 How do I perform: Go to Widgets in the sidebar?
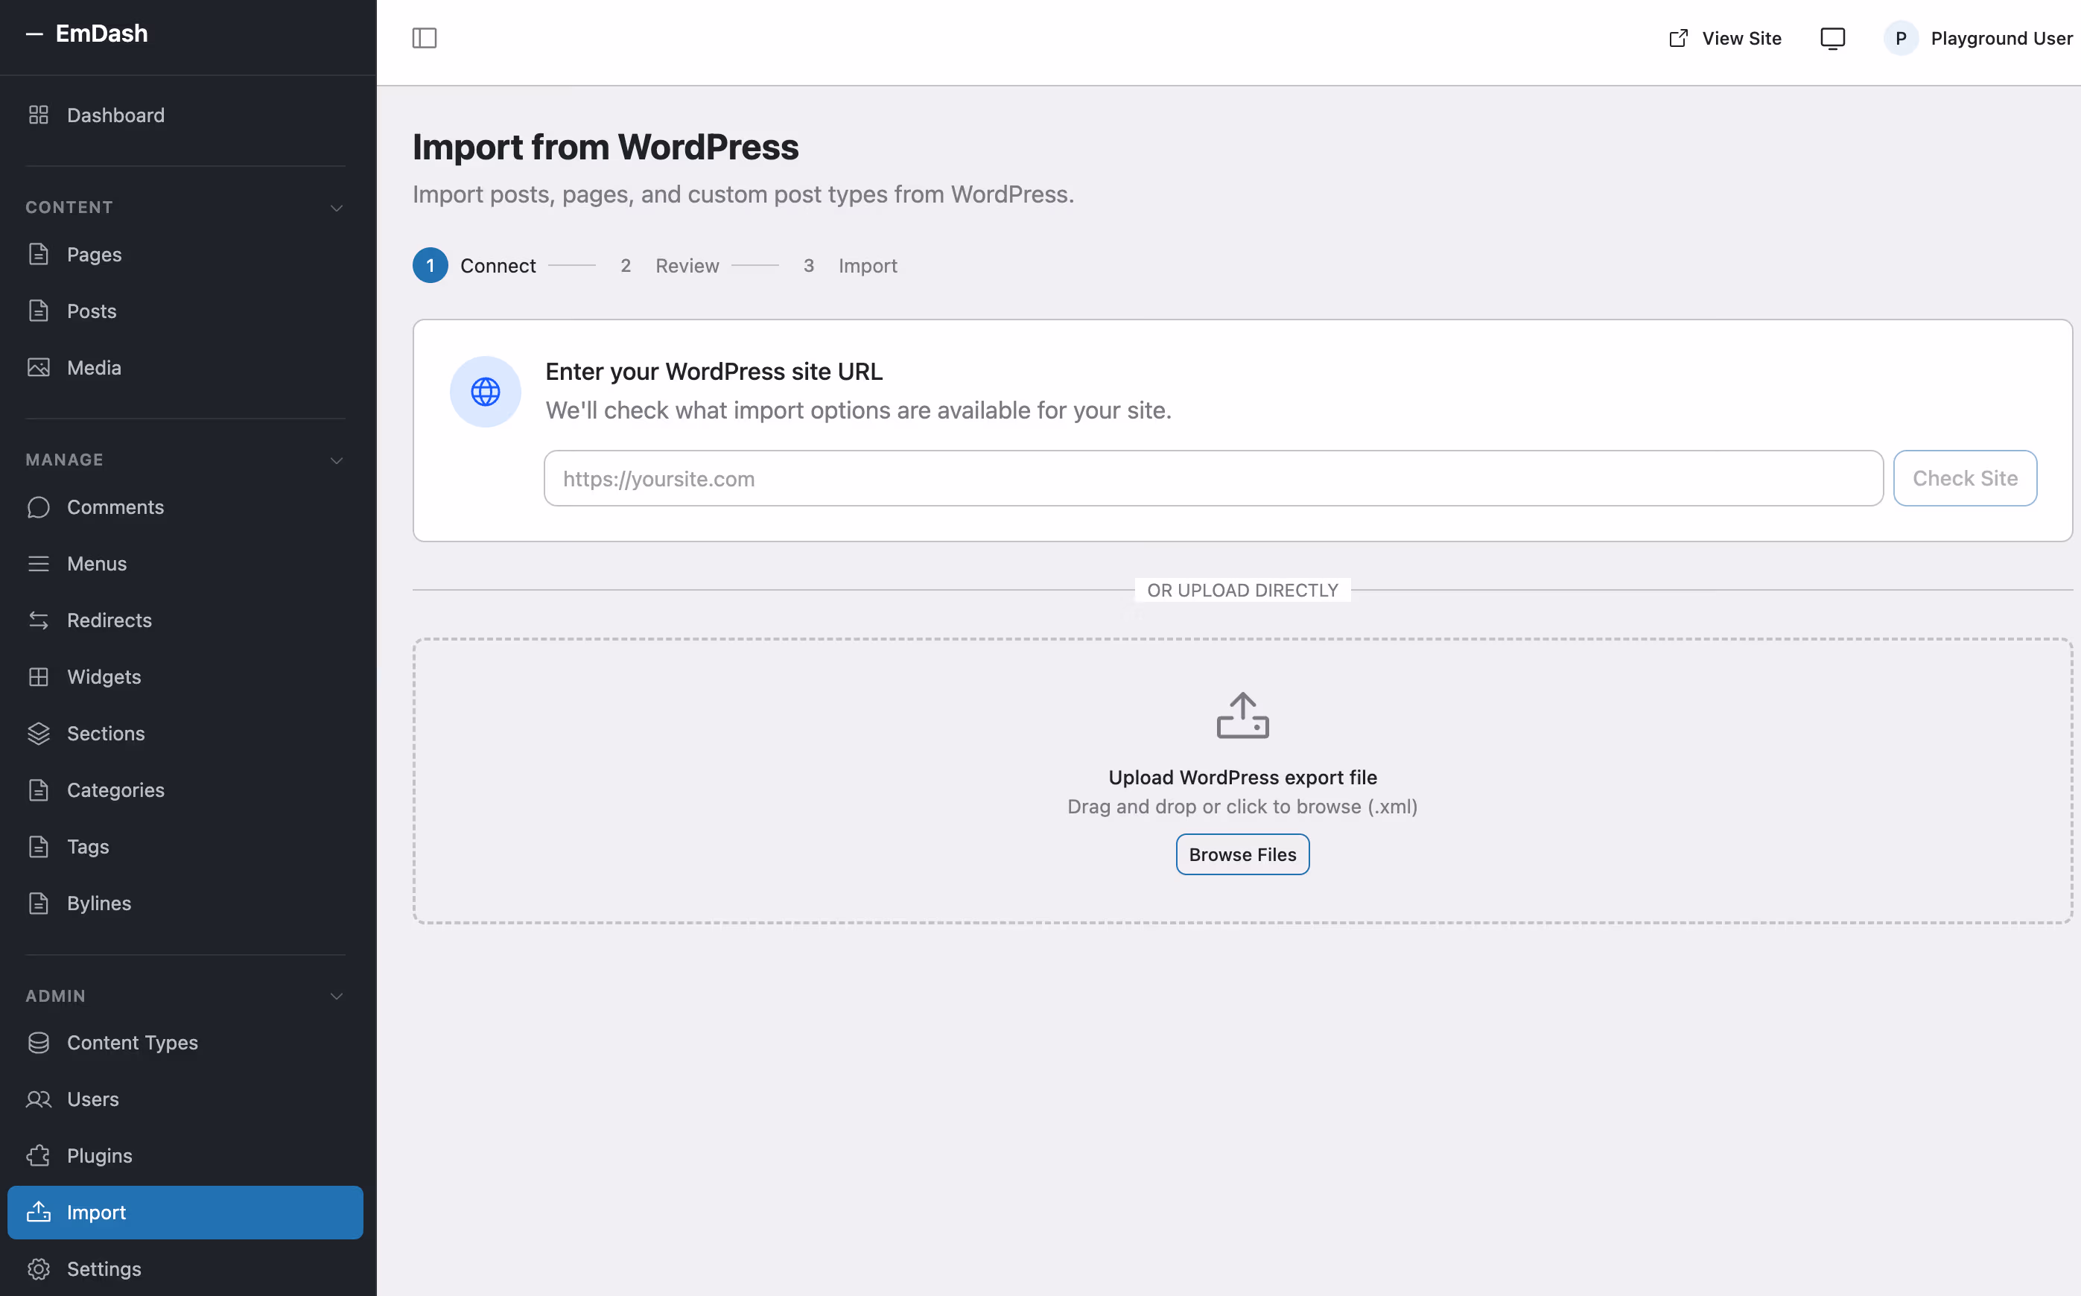(185, 677)
